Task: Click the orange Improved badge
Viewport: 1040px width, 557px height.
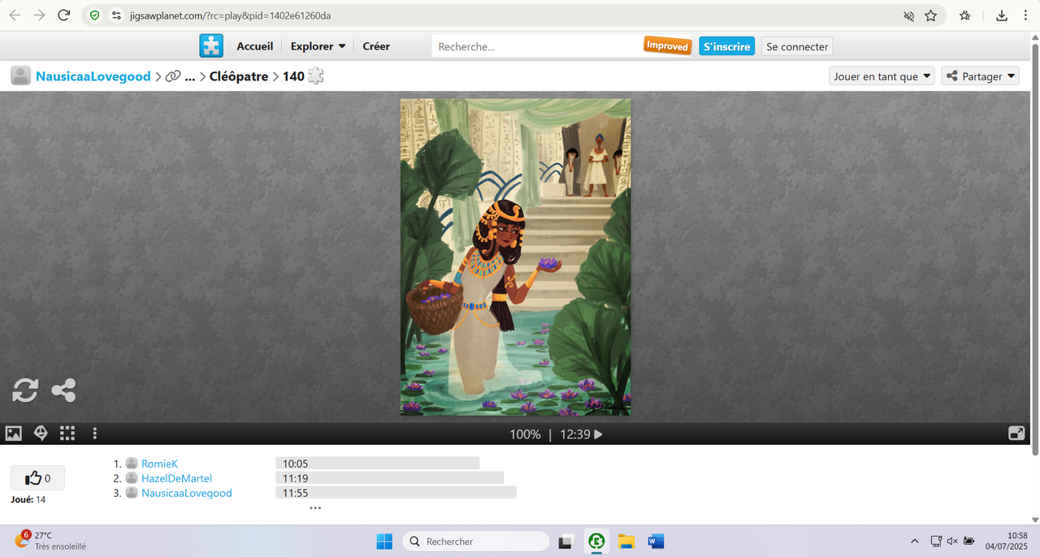Action: pos(667,46)
